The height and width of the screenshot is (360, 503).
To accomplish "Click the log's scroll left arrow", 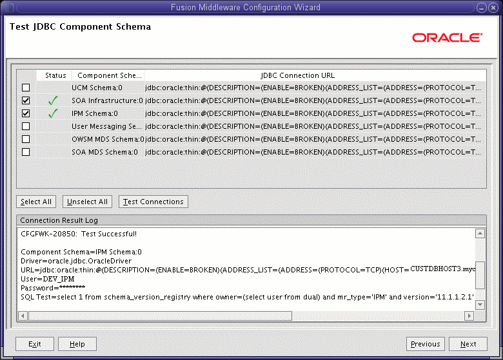I will click(23, 316).
